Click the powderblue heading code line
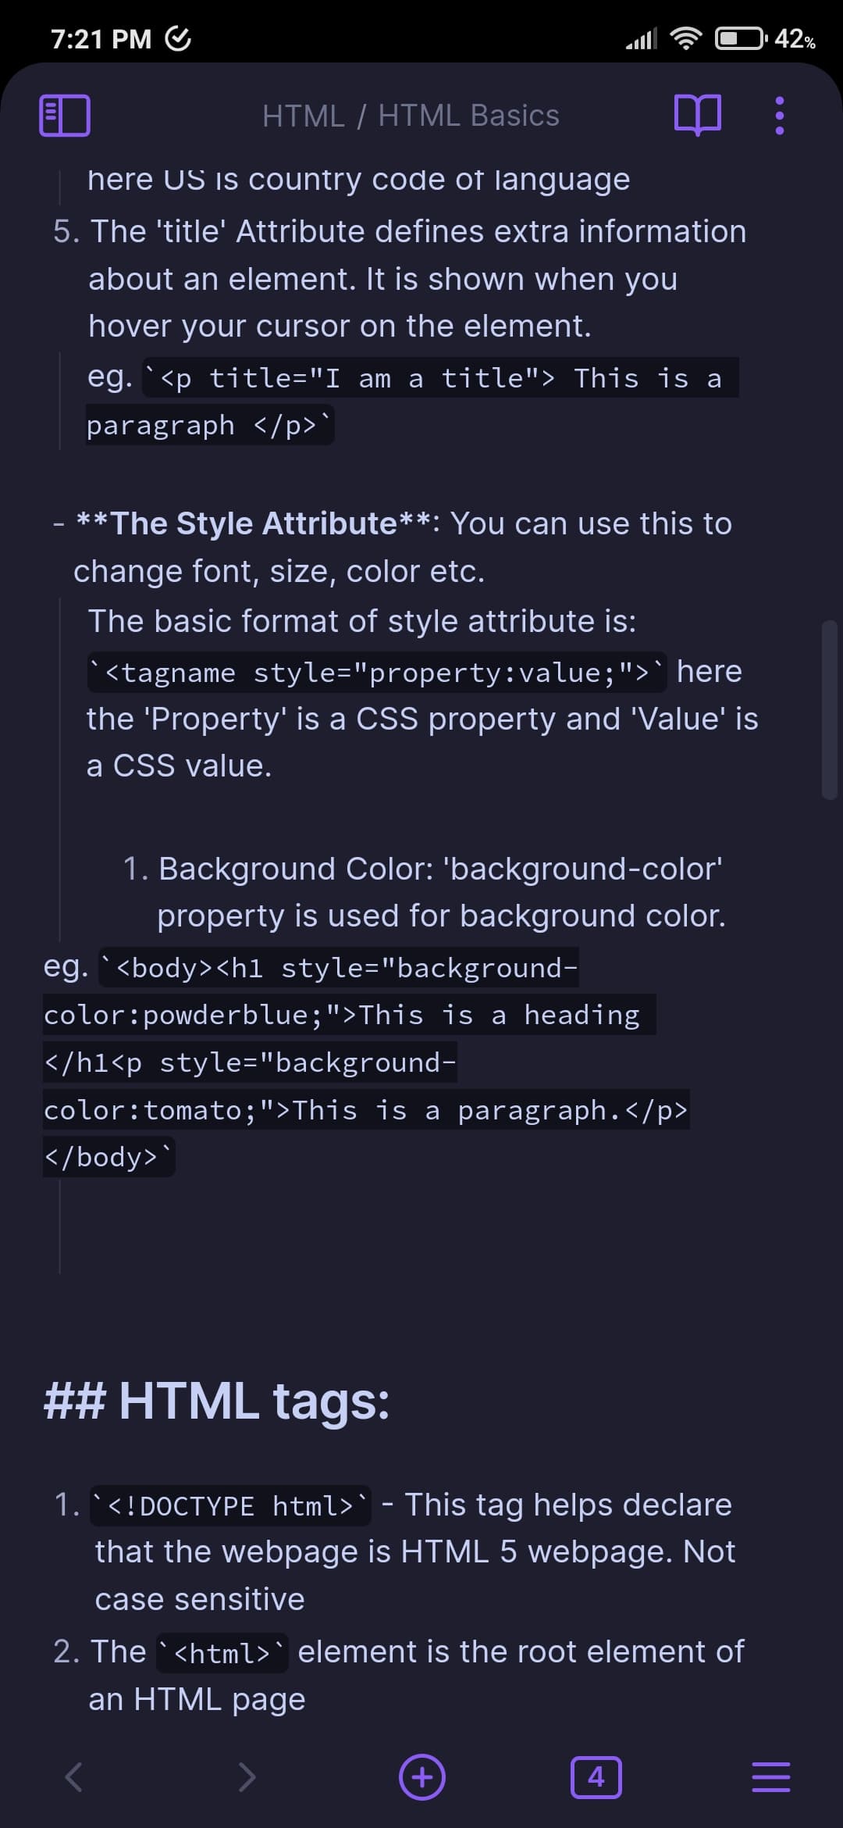 [x=342, y=1015]
